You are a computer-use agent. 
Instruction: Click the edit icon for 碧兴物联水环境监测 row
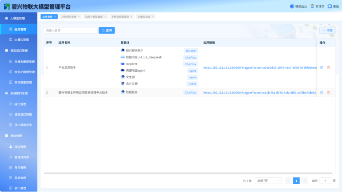[321, 93]
